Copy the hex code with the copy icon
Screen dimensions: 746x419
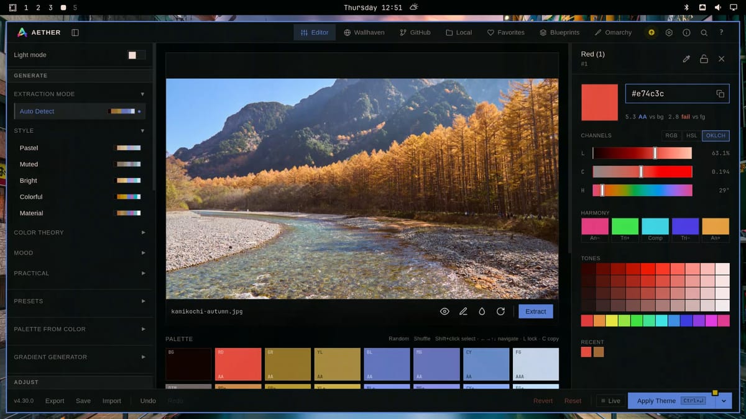point(720,94)
